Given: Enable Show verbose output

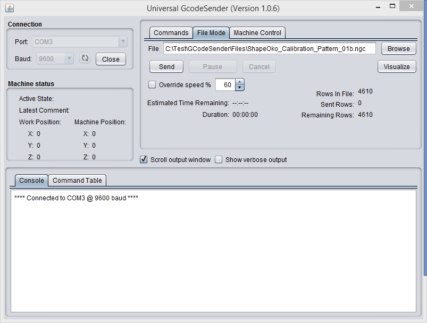Looking at the screenshot, I should pyautogui.click(x=219, y=159).
